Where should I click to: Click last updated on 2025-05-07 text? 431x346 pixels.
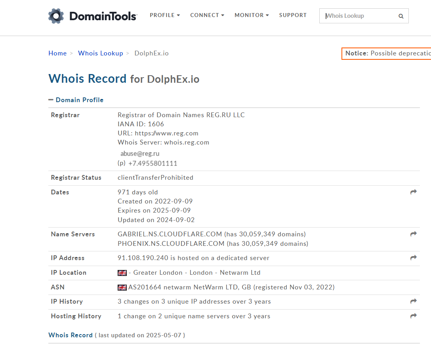coord(140,335)
